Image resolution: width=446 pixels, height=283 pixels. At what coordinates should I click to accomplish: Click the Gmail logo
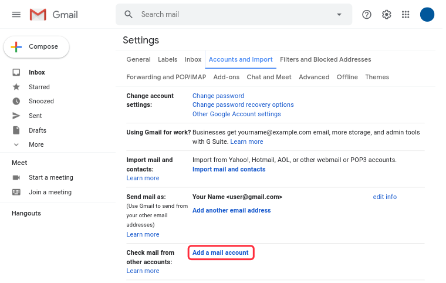click(x=54, y=15)
